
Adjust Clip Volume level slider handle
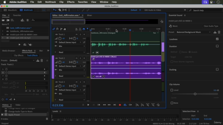point(195,94)
